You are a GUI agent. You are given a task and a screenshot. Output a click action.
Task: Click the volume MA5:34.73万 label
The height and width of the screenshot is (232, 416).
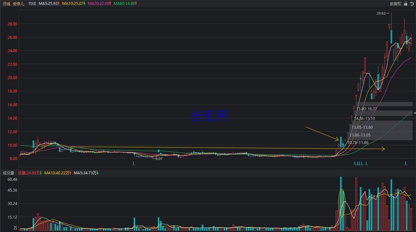86,173
